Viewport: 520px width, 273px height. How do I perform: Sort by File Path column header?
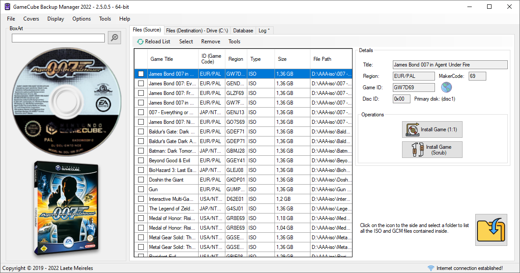point(331,59)
